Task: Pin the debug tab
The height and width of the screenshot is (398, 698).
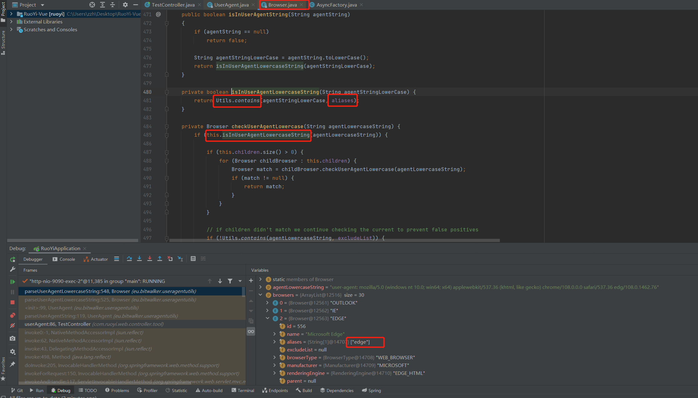Action: click(x=13, y=364)
